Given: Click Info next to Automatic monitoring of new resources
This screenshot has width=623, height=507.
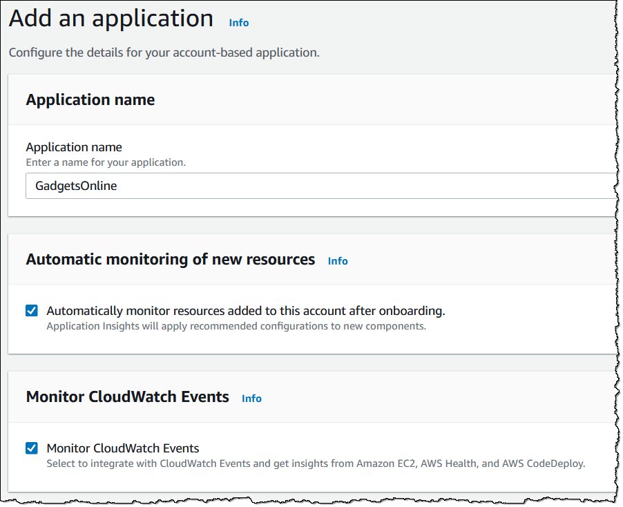Looking at the screenshot, I should point(338,261).
